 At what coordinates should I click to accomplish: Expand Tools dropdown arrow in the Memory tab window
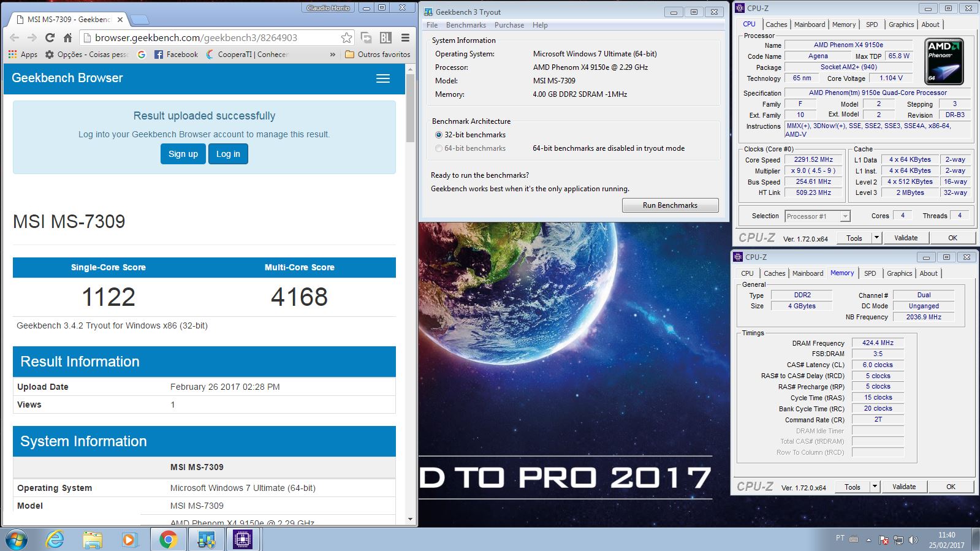(x=875, y=487)
